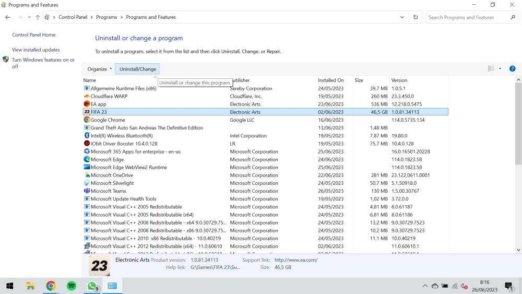Open the Organize dropdown menu

100,69
